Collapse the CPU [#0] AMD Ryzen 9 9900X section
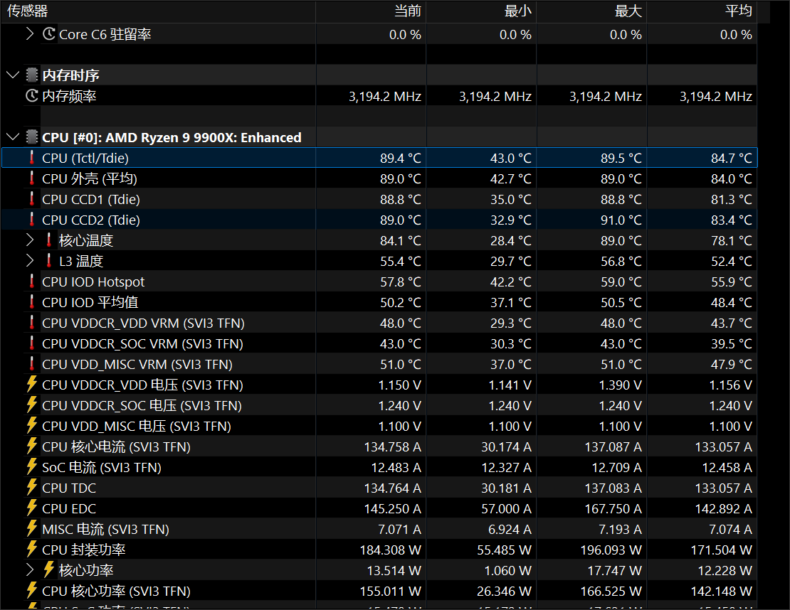The image size is (790, 610). [12, 137]
